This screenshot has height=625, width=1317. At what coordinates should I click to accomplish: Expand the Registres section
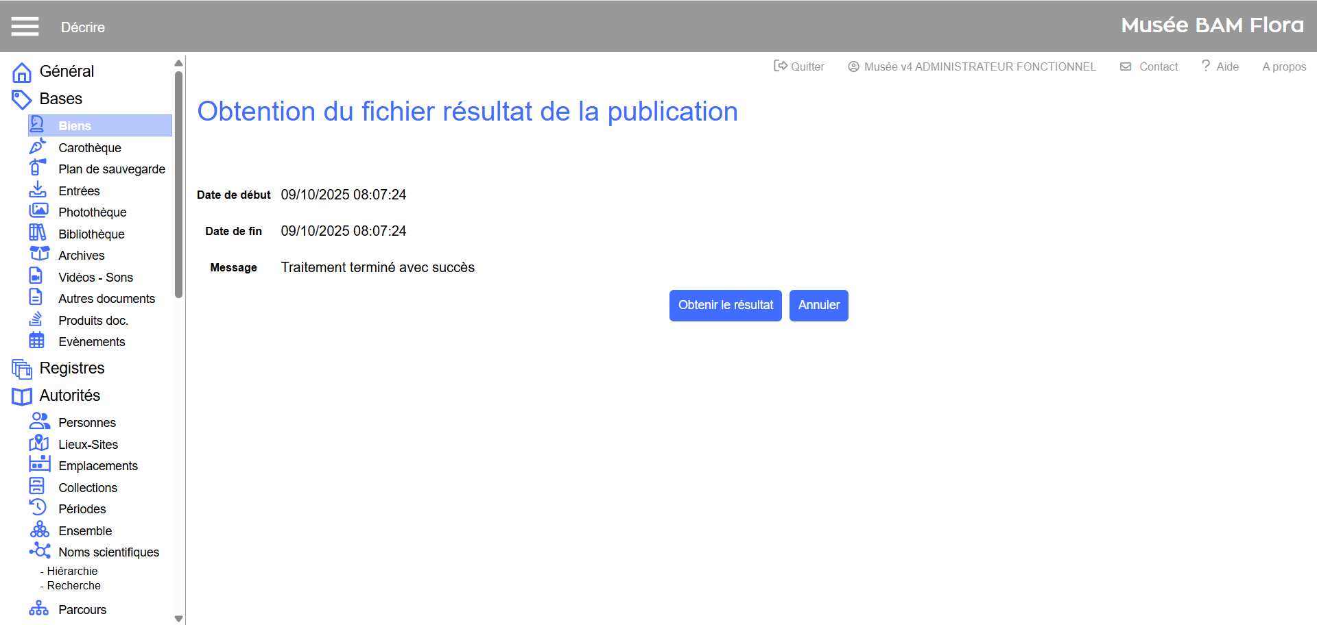click(x=71, y=368)
